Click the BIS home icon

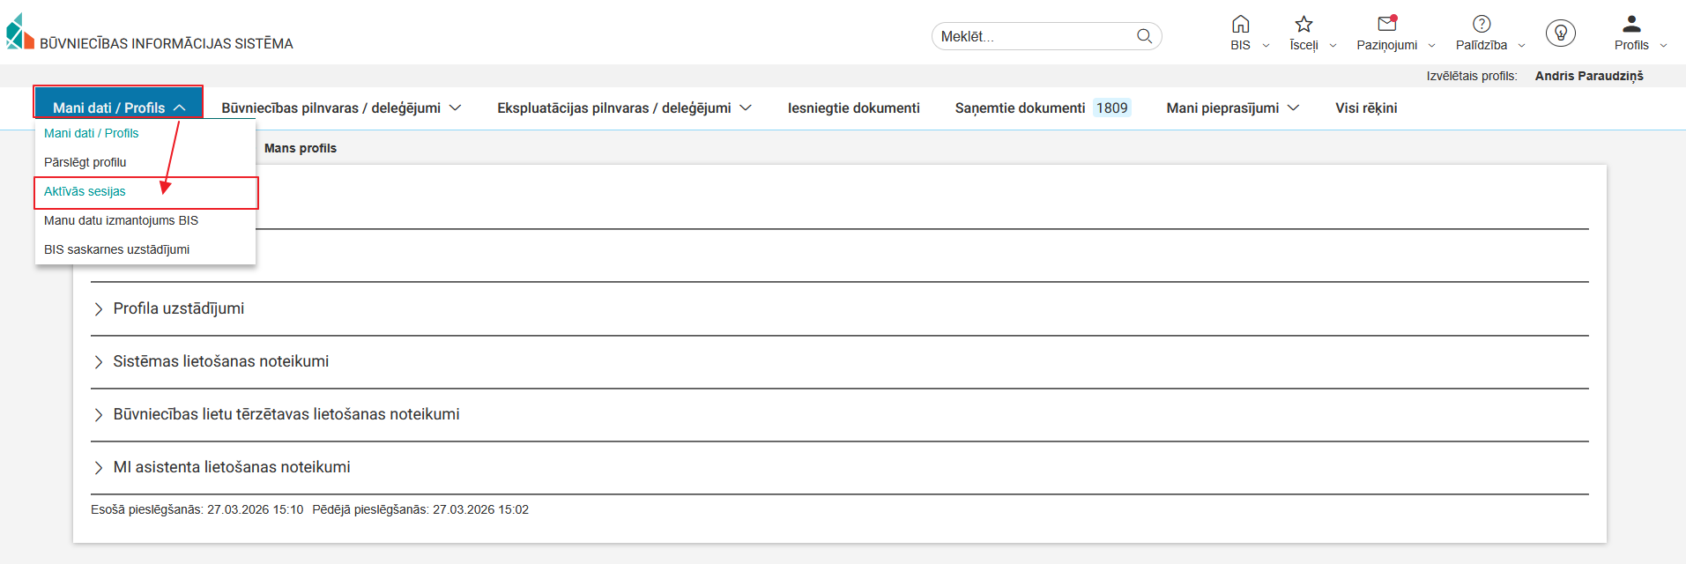[x=1240, y=25]
